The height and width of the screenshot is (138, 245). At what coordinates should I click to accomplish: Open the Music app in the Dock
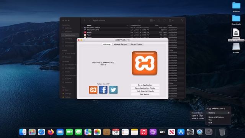point(144,132)
